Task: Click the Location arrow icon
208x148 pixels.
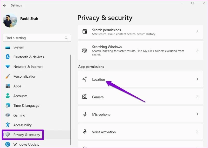Action: click(85, 79)
